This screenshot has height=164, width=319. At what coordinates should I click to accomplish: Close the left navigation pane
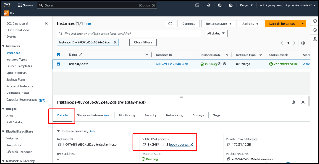46,23
